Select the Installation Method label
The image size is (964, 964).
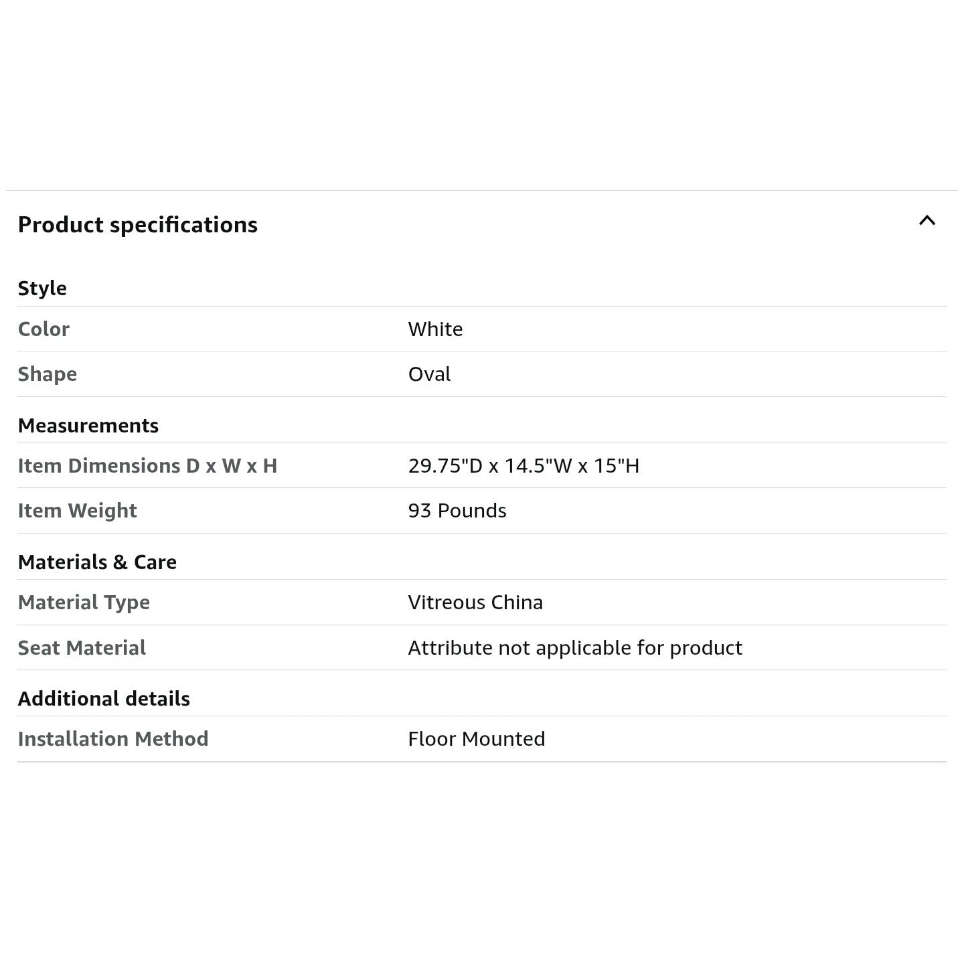[113, 739]
